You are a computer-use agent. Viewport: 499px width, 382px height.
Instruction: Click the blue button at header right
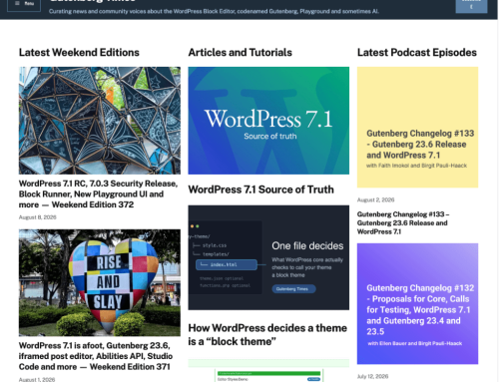point(471,6)
